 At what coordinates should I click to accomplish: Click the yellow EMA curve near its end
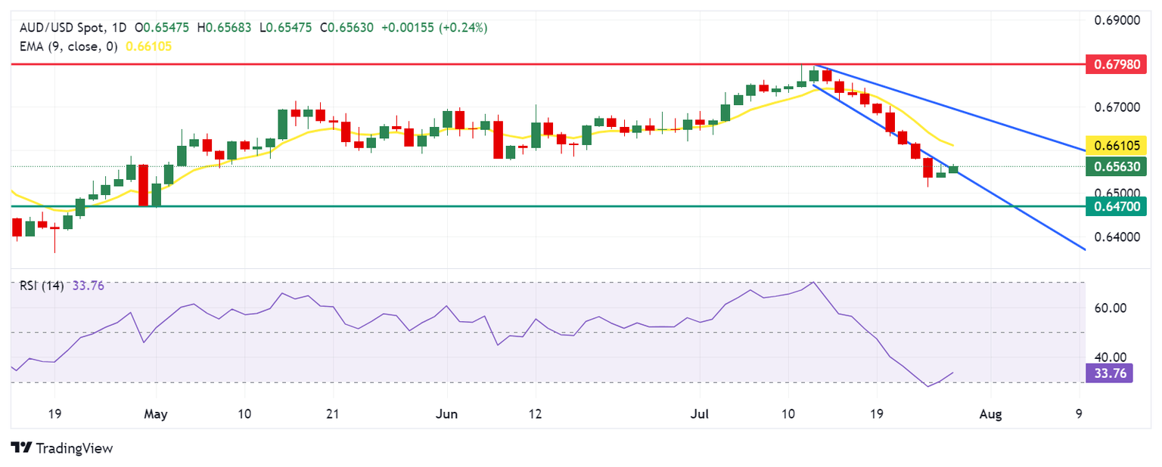946,142
